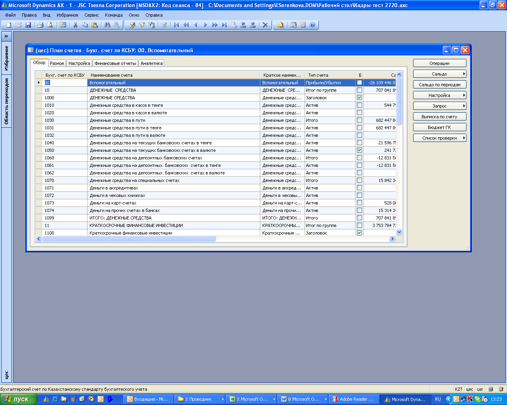
Task: Open the Сальдо button dropdown
Action: pyautogui.click(x=440, y=74)
